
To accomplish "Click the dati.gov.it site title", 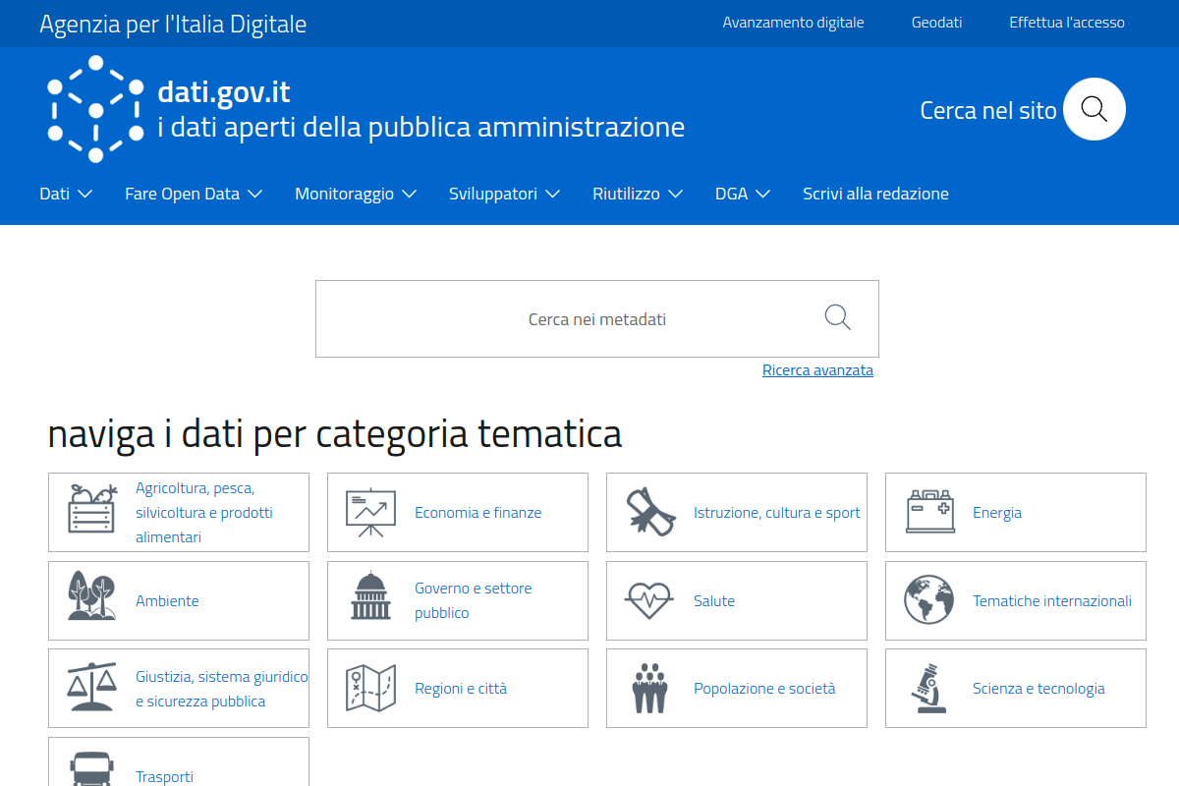I will [224, 92].
